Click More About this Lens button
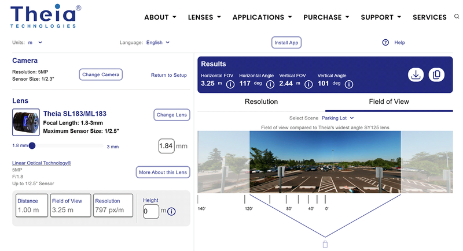Viewport: 463px width, 251px height. tap(163, 173)
